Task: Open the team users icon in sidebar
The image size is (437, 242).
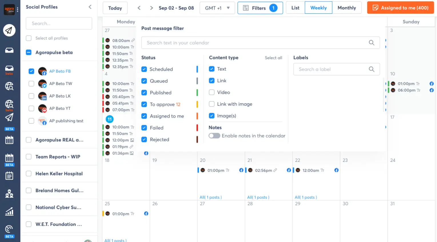Action: coord(9,193)
